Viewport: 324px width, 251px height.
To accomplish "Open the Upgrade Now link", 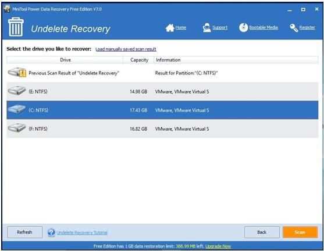I will coord(218,246).
